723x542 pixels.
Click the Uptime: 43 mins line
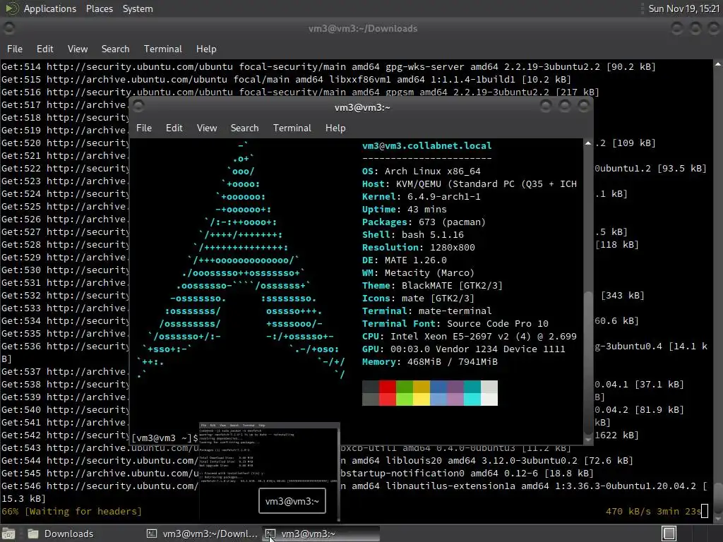(x=405, y=209)
